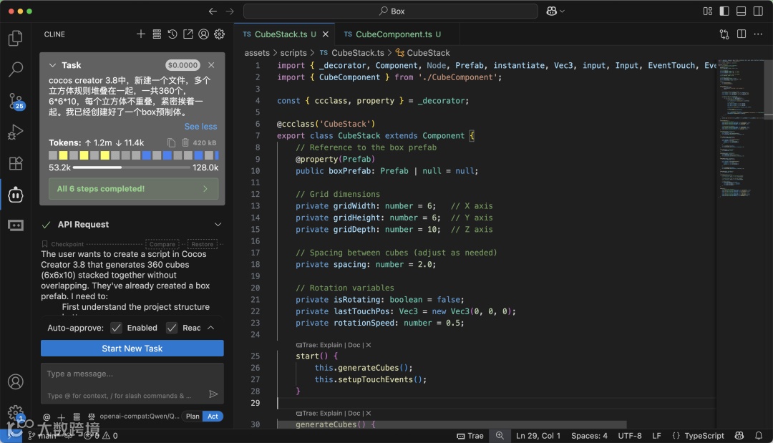Click the context window usage progress bar
This screenshot has width=773, height=443.
[x=132, y=167]
